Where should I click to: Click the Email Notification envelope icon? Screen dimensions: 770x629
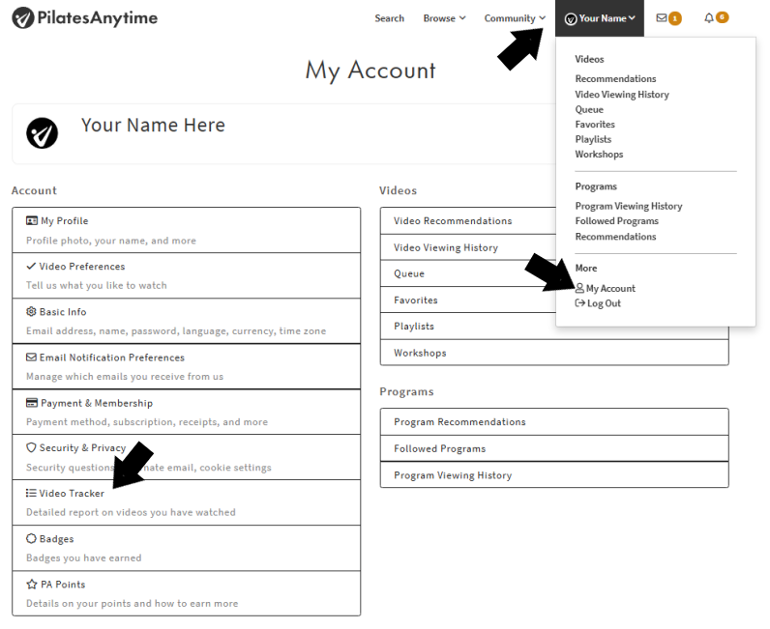tap(31, 357)
